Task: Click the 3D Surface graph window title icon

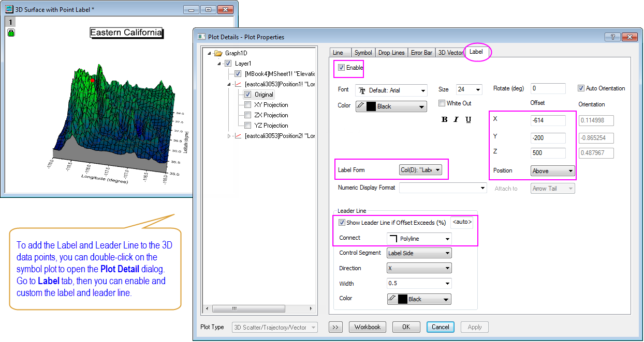Action: 9,9
